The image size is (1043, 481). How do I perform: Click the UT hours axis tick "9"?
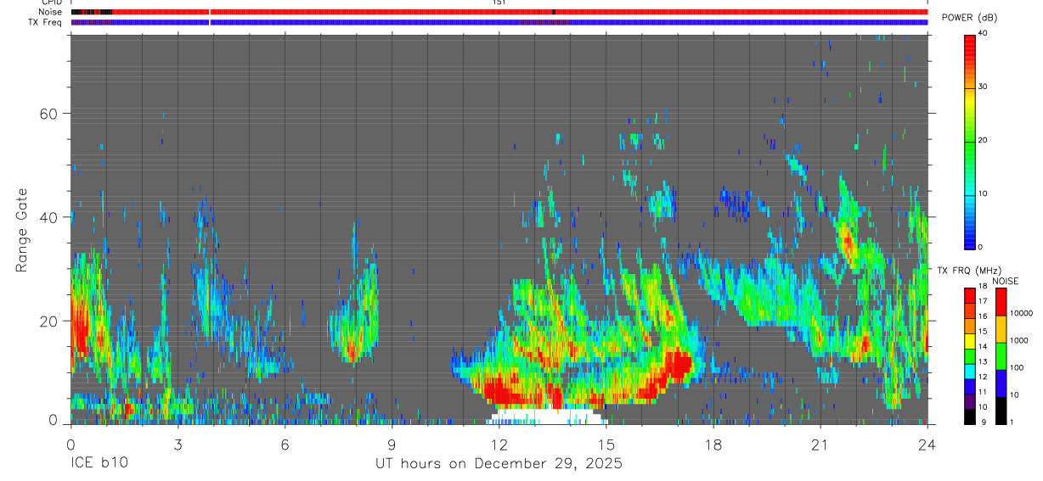(392, 444)
